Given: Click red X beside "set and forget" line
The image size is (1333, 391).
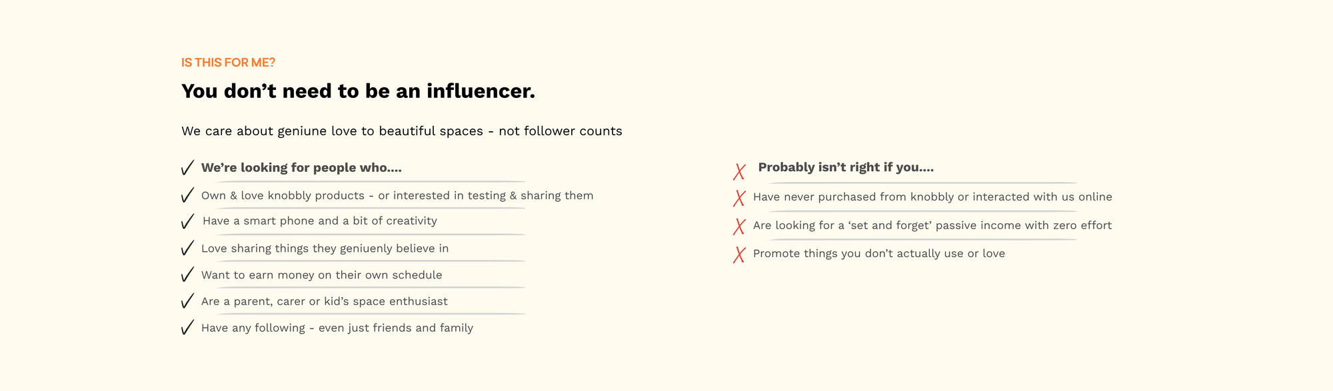Looking at the screenshot, I should [x=739, y=226].
